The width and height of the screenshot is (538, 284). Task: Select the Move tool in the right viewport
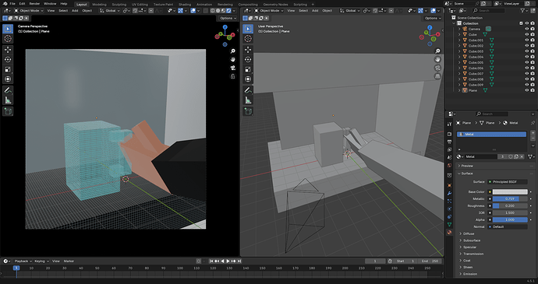248,50
